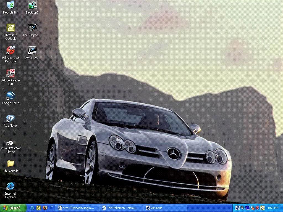
Task: Switch to The Pokemon Commu... taskbar window
Action: pos(121,208)
